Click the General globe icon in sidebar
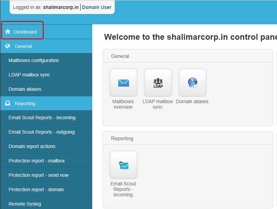The image size is (277, 209). click(x=8, y=46)
